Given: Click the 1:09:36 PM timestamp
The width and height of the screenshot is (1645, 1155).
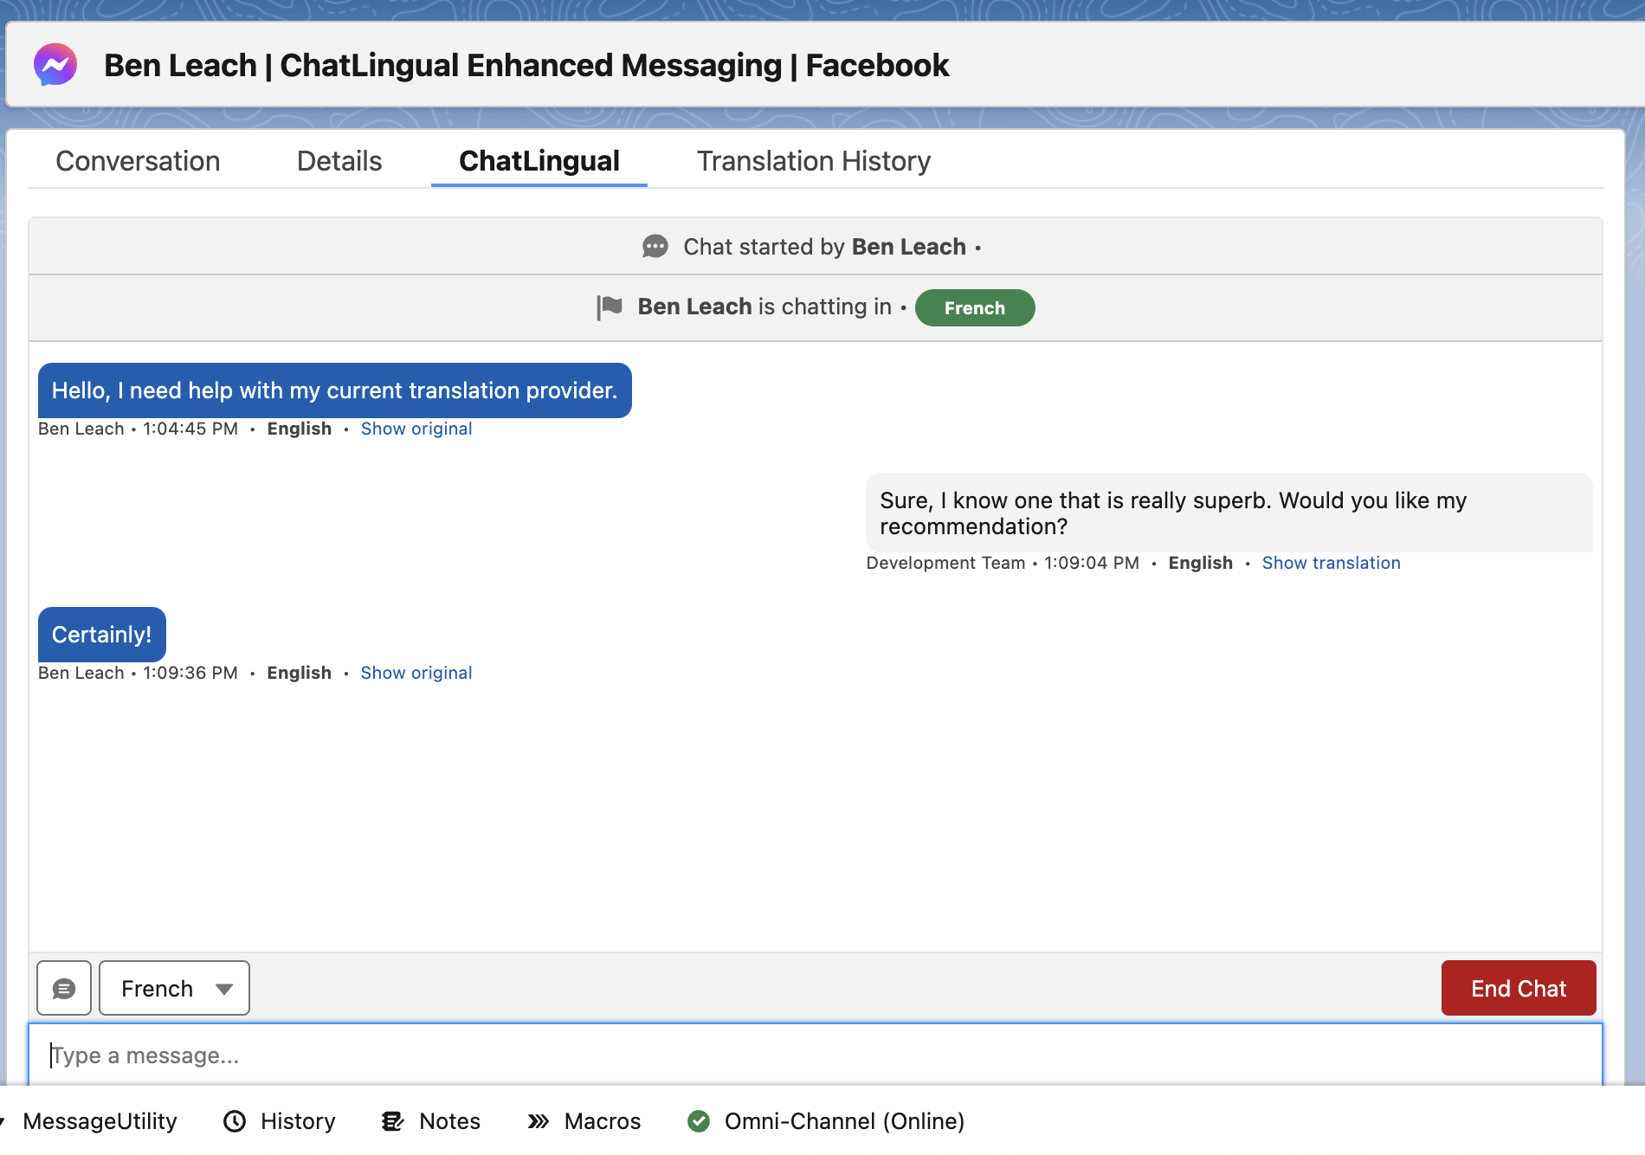Looking at the screenshot, I should (x=190, y=673).
